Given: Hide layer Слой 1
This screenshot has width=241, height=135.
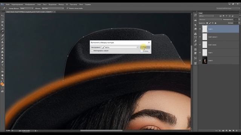Looking at the screenshot, I should (200, 52).
